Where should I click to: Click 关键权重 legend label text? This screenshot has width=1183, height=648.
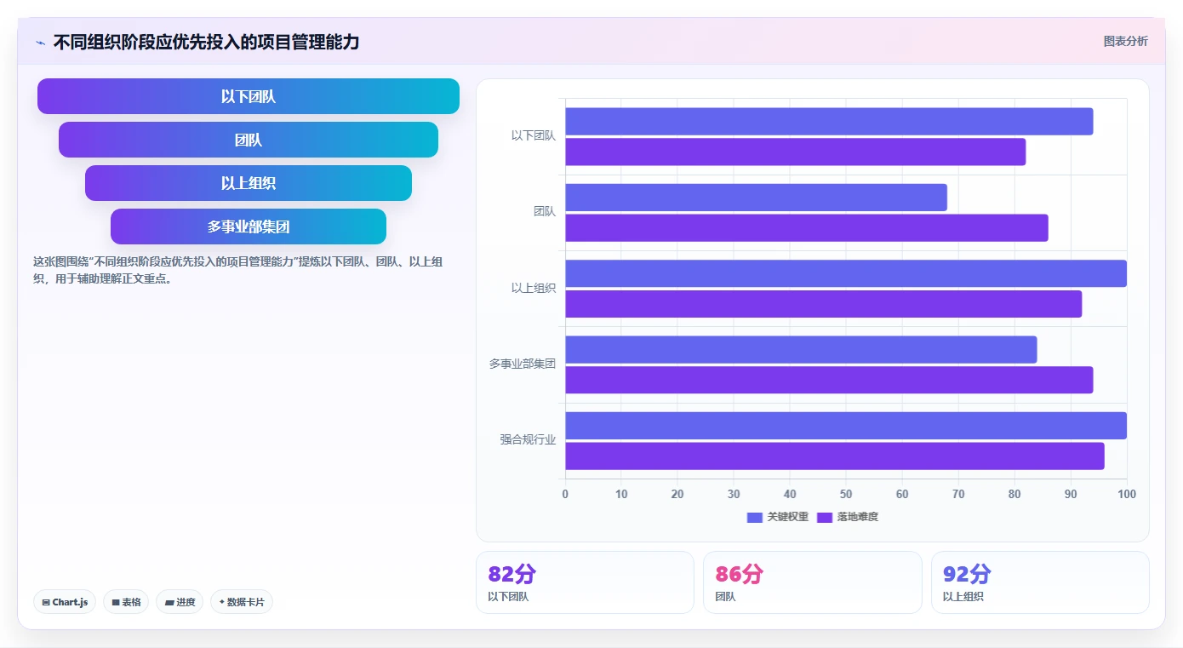tap(788, 517)
